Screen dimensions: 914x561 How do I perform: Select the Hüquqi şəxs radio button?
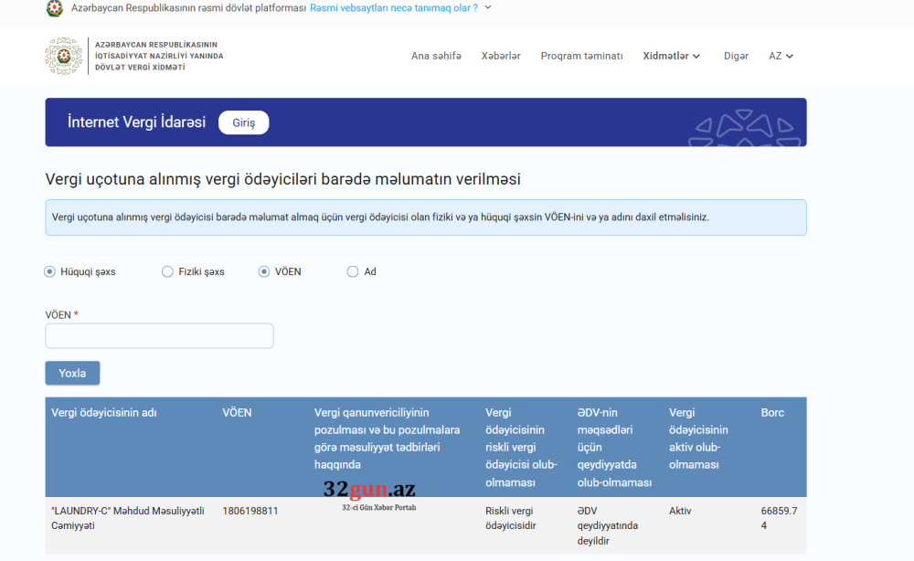(48, 271)
